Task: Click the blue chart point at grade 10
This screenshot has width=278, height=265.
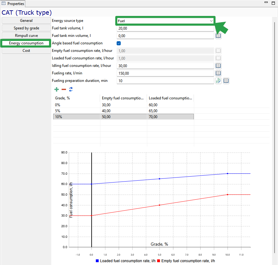Action: [227, 173]
